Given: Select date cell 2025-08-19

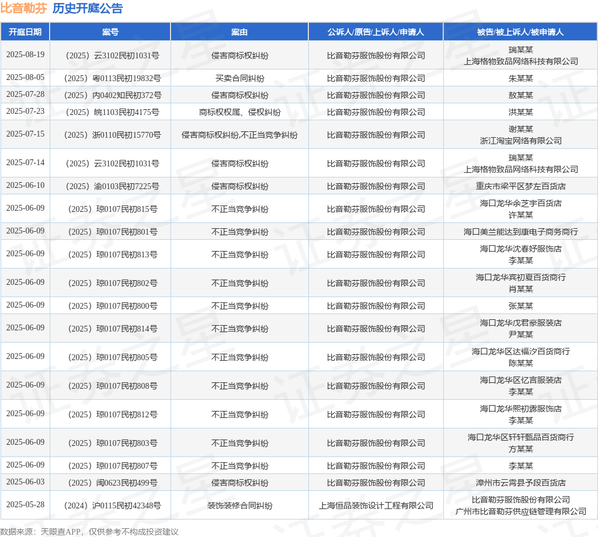Looking at the screenshot, I should (x=25, y=54).
